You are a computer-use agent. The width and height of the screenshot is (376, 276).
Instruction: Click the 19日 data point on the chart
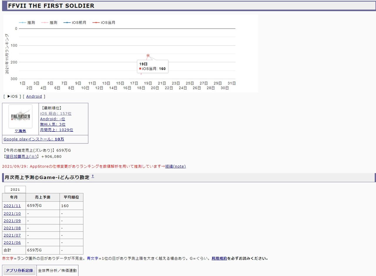pos(148,55)
